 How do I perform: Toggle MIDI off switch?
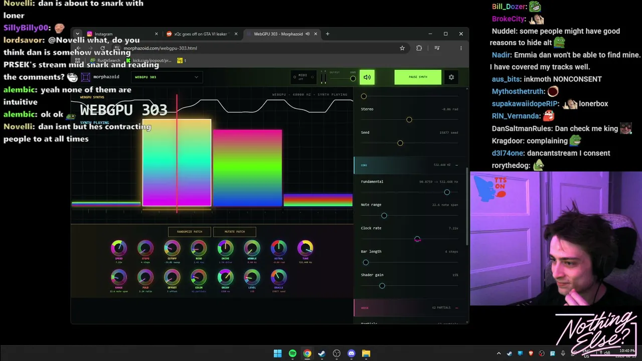tap(302, 77)
